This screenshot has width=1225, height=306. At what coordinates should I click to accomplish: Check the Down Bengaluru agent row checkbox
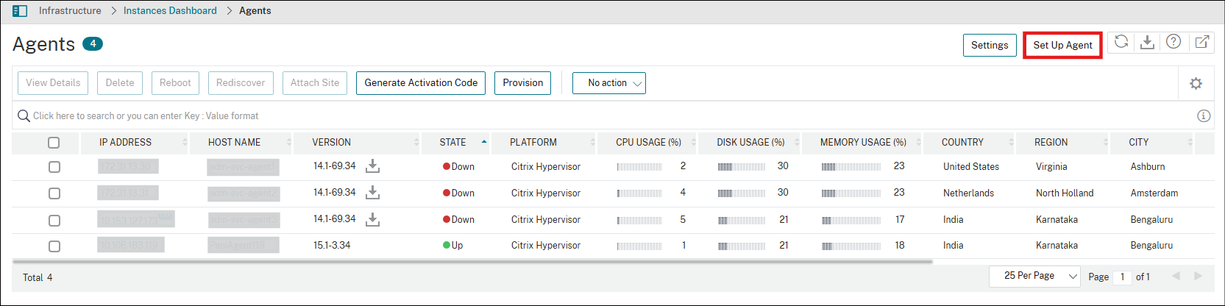54,220
